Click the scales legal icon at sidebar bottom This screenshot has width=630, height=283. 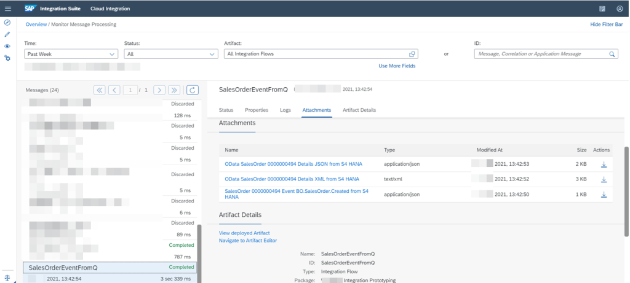pyautogui.click(x=7, y=278)
